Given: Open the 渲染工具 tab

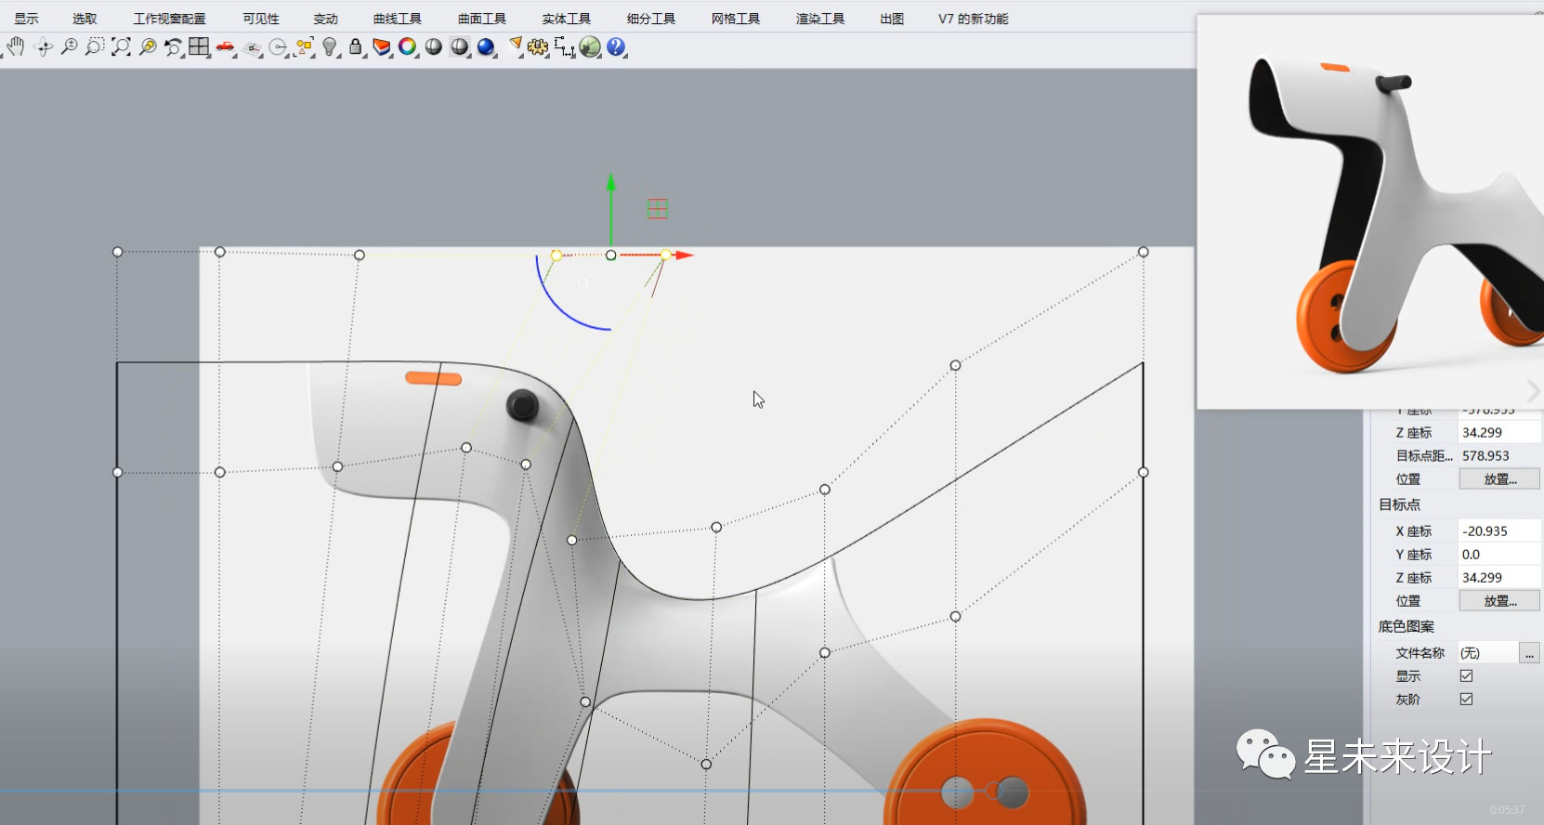Looking at the screenshot, I should point(820,19).
